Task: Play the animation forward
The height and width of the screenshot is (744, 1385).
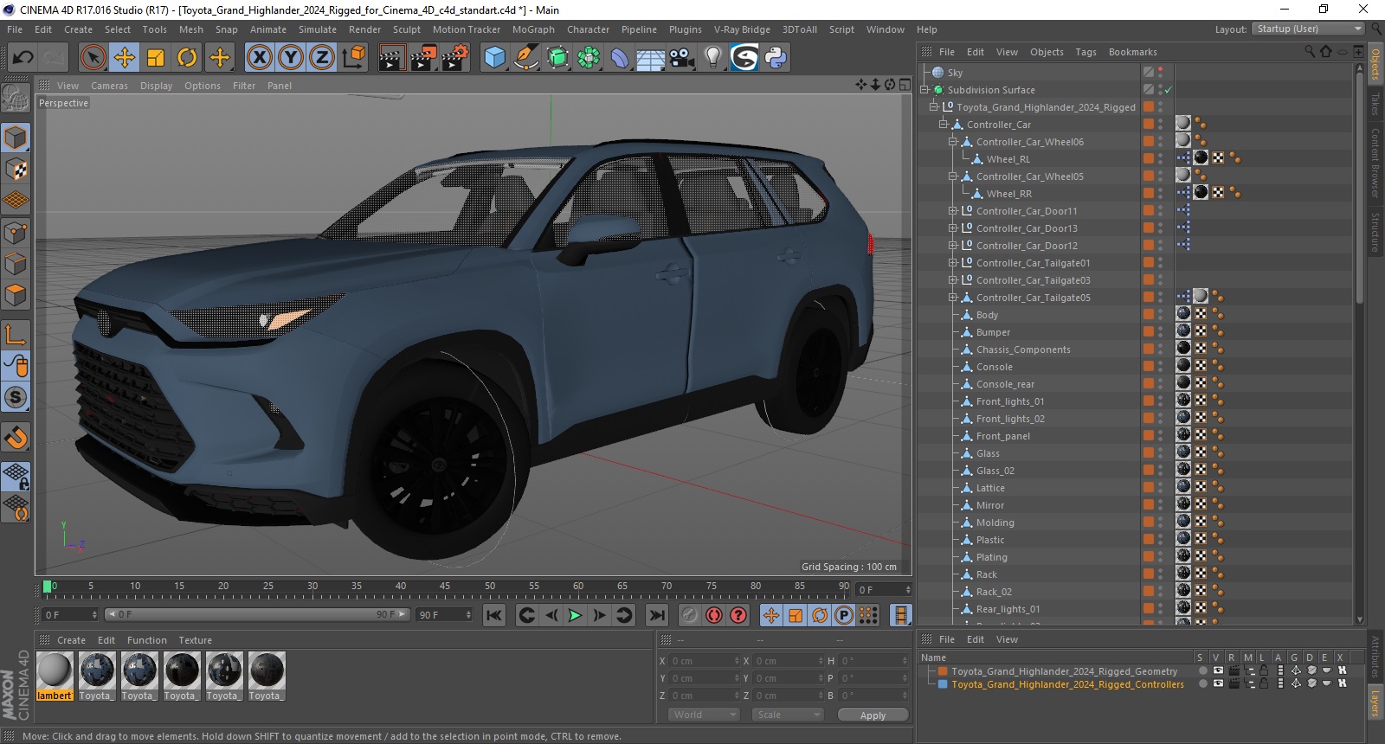Action: coord(575,615)
